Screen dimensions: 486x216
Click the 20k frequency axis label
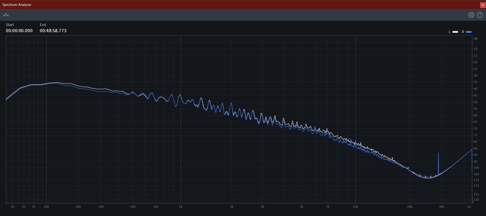pyautogui.click(x=409, y=207)
